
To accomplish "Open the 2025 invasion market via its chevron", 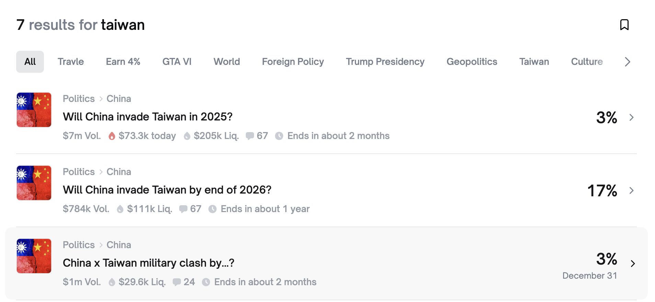I will [x=632, y=117].
